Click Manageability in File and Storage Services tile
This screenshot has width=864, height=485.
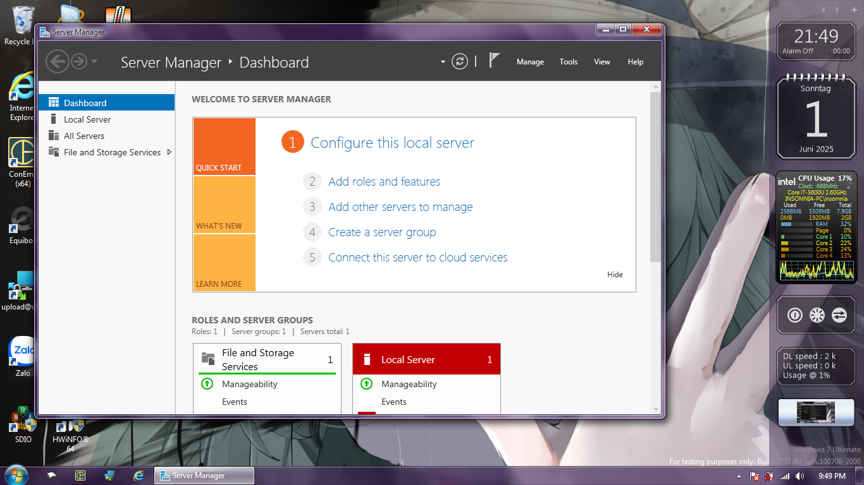click(250, 384)
